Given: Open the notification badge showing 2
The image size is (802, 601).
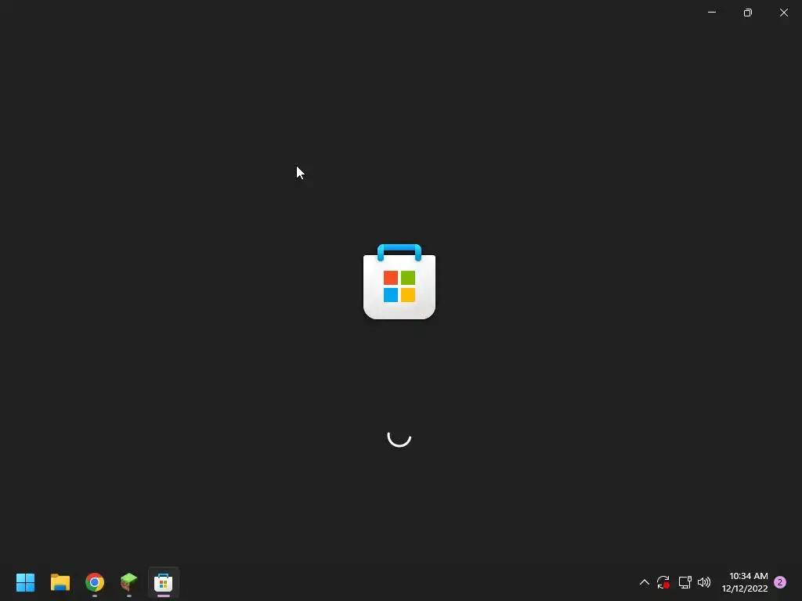Looking at the screenshot, I should click(x=780, y=582).
